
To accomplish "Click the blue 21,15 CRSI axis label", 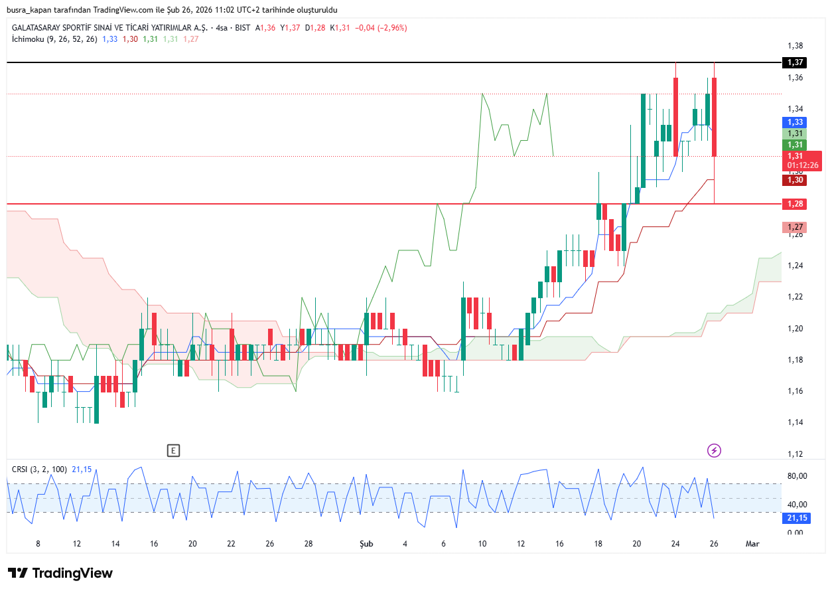I will tap(796, 518).
